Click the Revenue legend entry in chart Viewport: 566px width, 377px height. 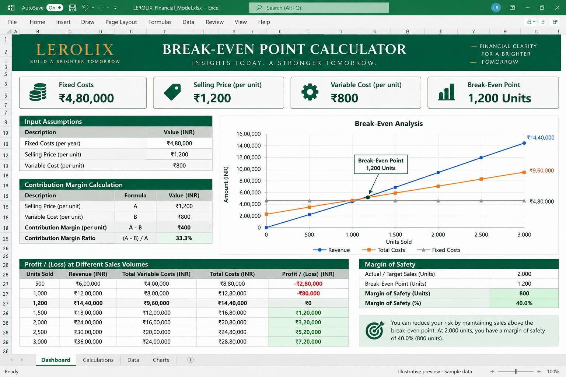coord(331,250)
